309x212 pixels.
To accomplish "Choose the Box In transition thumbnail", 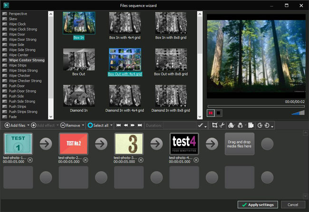I will coord(79,23).
